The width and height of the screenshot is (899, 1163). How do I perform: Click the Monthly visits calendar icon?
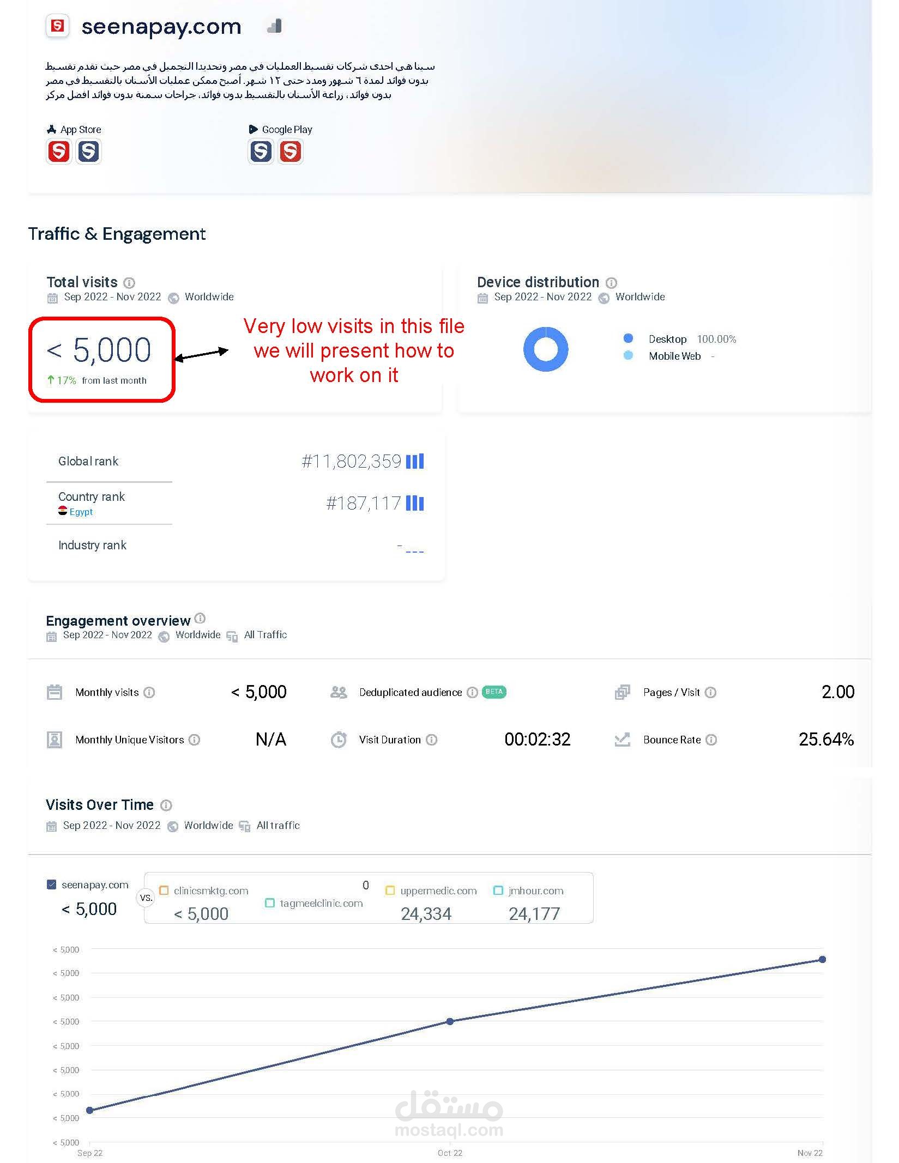[55, 692]
